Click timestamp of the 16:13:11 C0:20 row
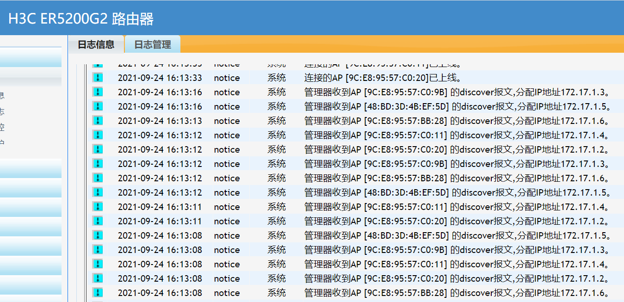624x302 pixels. [160, 221]
